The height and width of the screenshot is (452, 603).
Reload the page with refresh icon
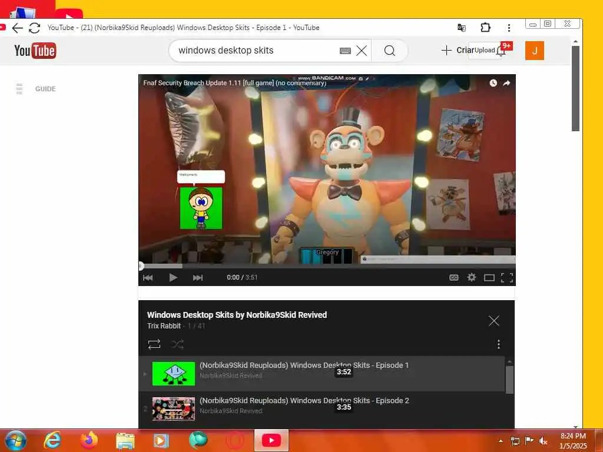click(x=35, y=28)
